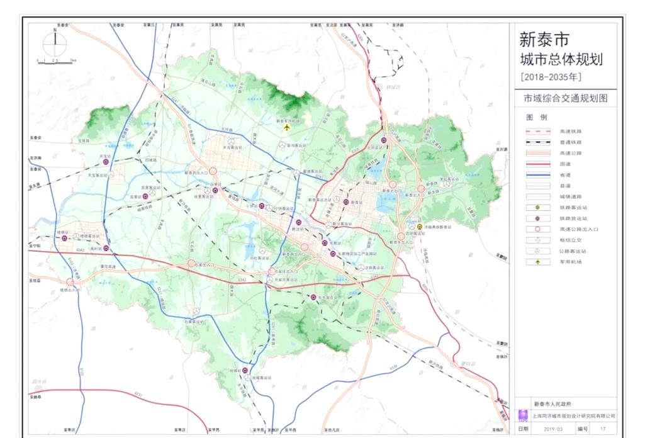Click the purple freight station marker labeled 小协站
The height and width of the screenshot is (438, 645).
pyautogui.click(x=262, y=206)
